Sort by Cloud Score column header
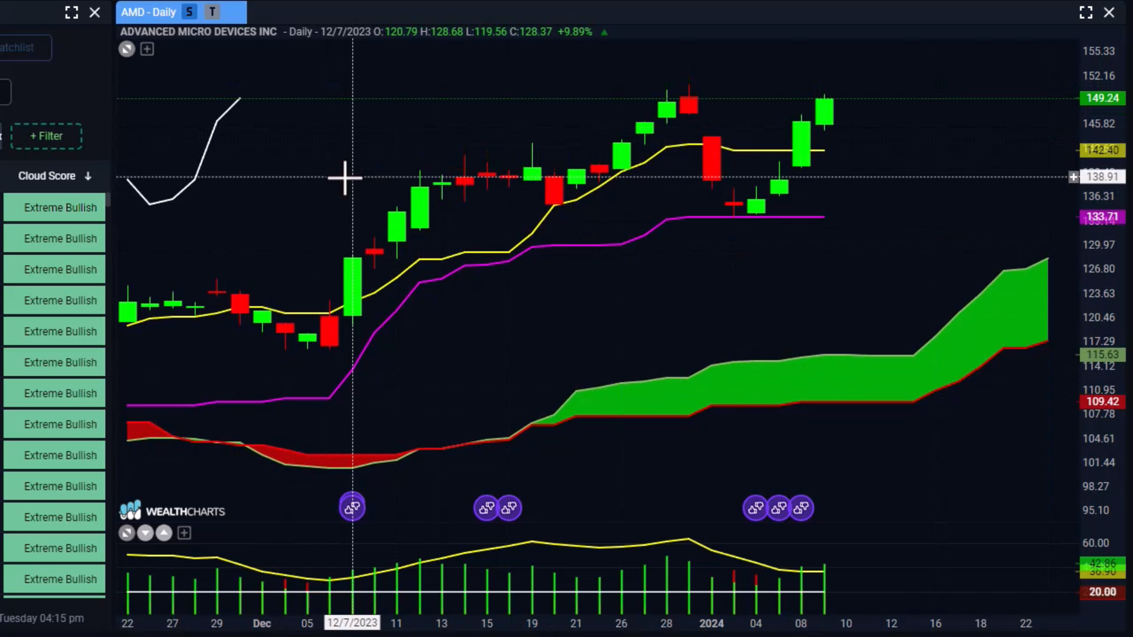The width and height of the screenshot is (1133, 637). tap(54, 176)
